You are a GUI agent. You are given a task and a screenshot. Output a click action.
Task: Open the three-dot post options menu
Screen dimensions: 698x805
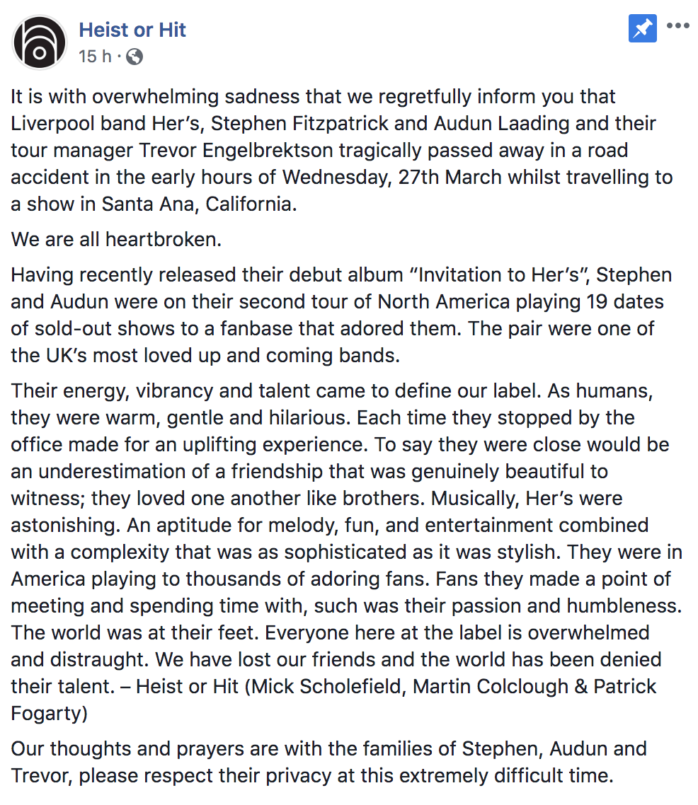(x=677, y=27)
